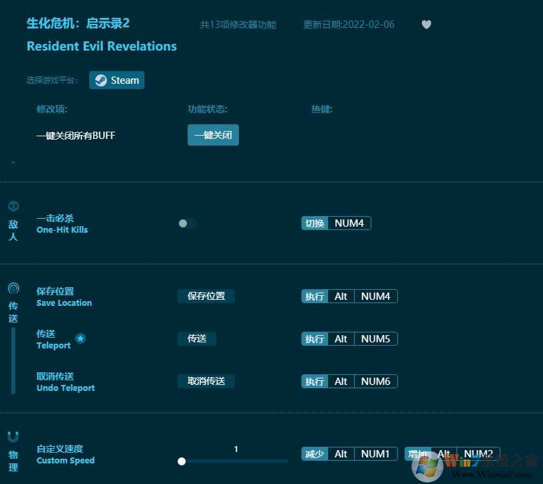
Task: Click the star badge next to Teleport
Action: [81, 338]
